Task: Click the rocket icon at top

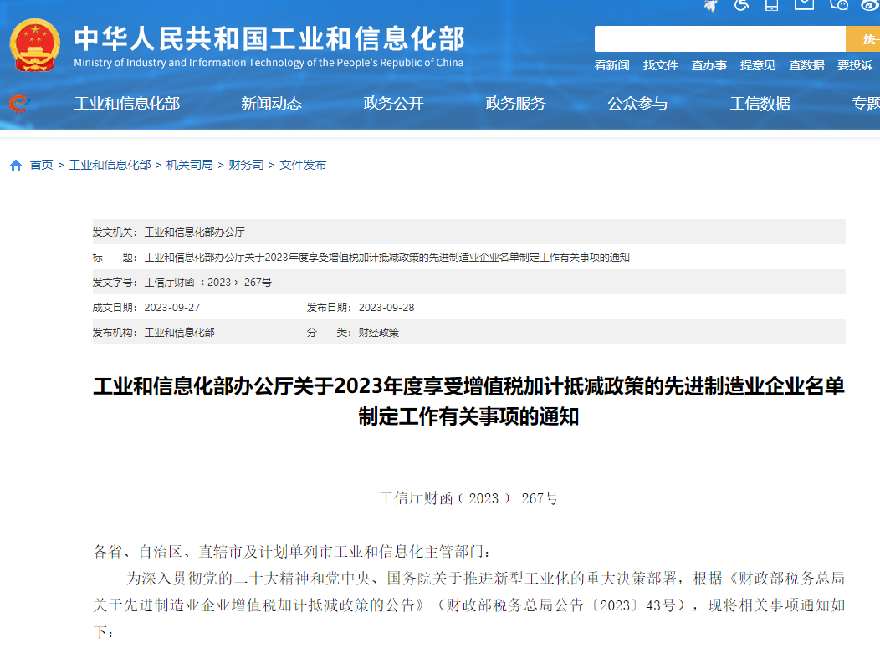Action: (710, 5)
